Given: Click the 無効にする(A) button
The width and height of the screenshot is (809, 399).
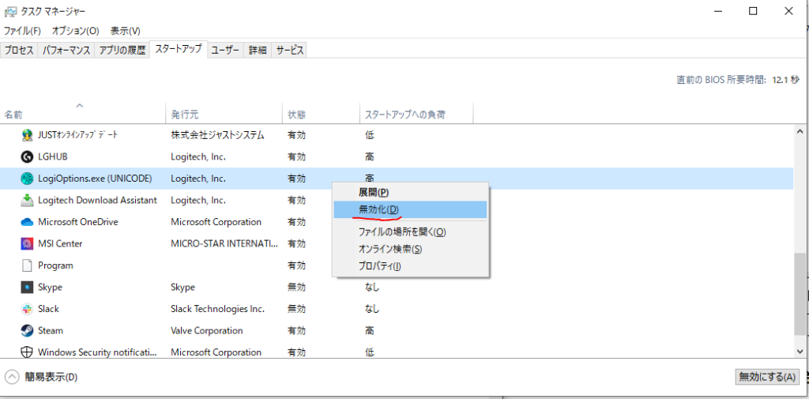Looking at the screenshot, I should pos(767,377).
